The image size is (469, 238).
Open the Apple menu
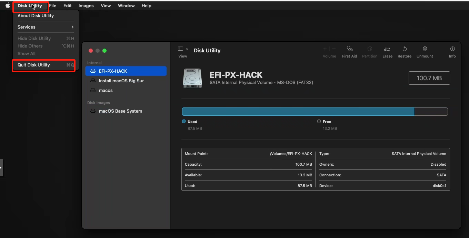(x=8, y=6)
